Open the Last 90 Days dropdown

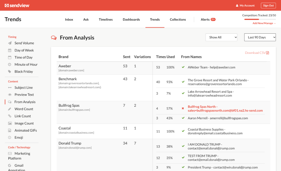click(x=260, y=37)
